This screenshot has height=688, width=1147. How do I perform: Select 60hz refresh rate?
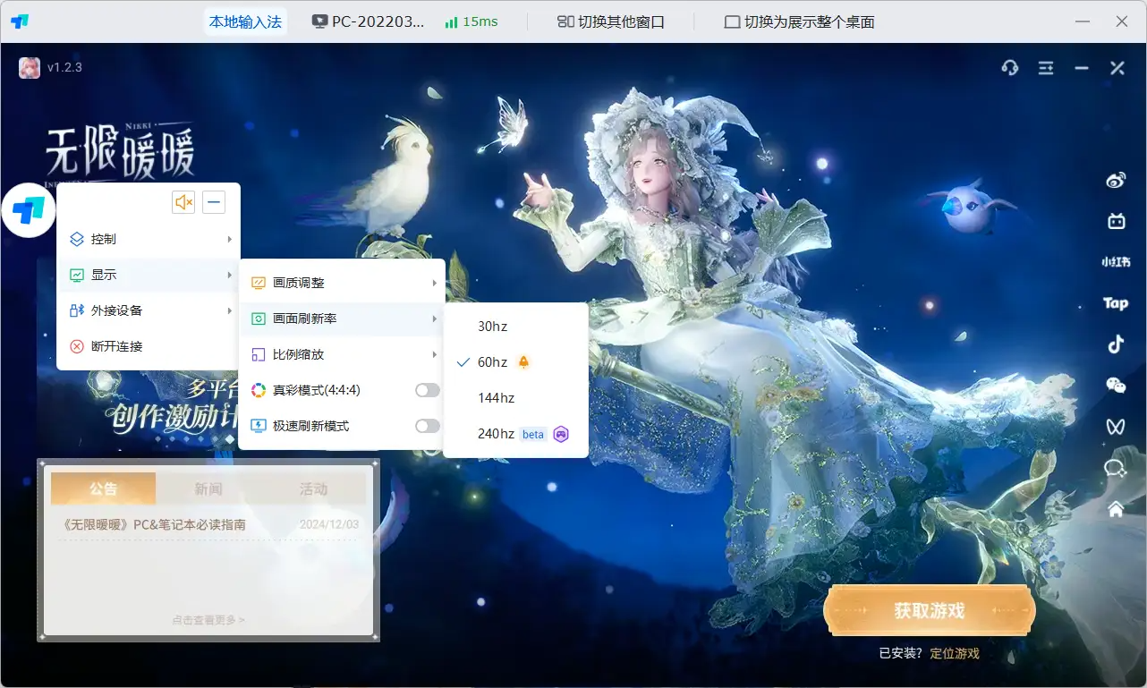(515, 362)
